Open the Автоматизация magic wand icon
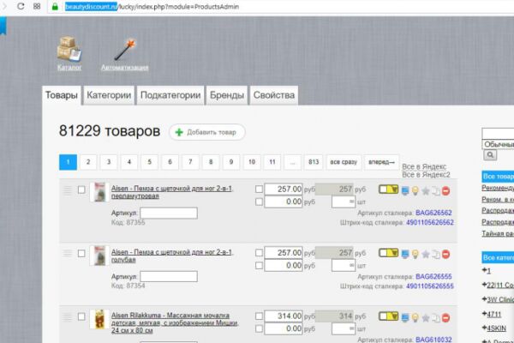This screenshot has width=514, height=343. [125, 50]
